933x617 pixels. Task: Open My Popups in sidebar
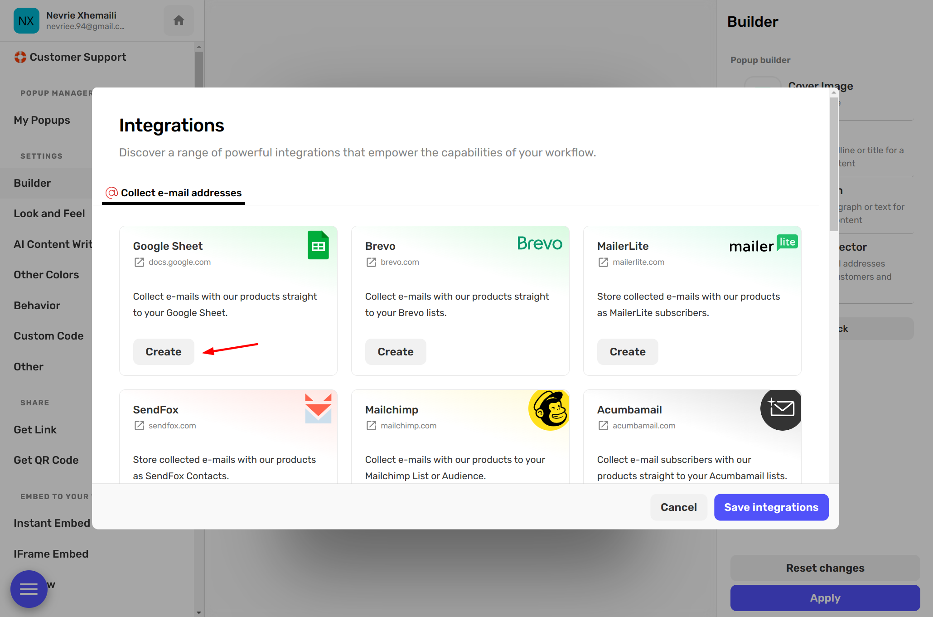42,120
